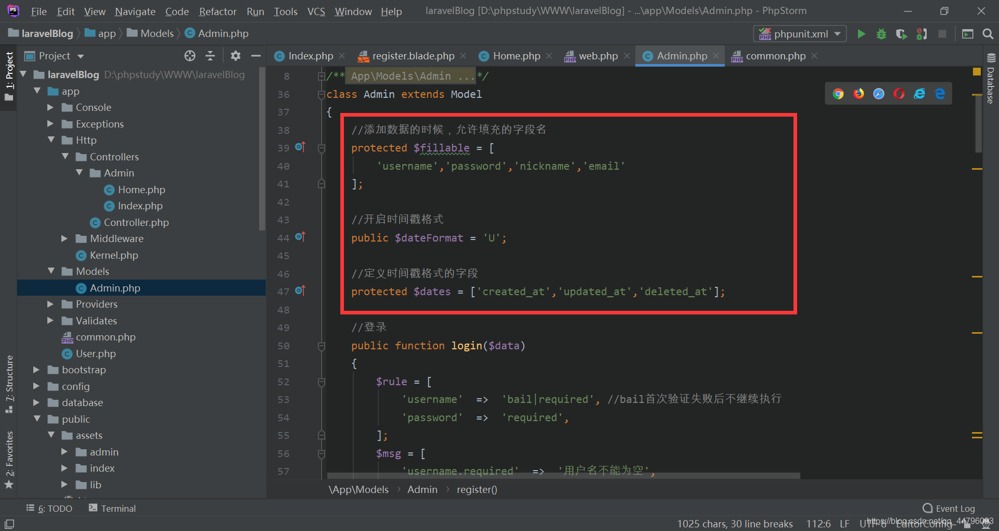Image resolution: width=999 pixels, height=531 pixels.
Task: Click editor horizontal scrollbar
Action: 563,475
